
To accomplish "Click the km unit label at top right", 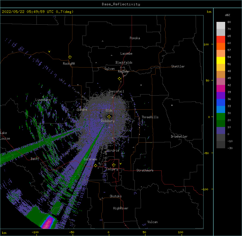I will click(x=209, y=12).
